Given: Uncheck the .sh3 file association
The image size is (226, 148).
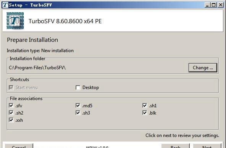Looking at the screenshot, I should 78,113.
